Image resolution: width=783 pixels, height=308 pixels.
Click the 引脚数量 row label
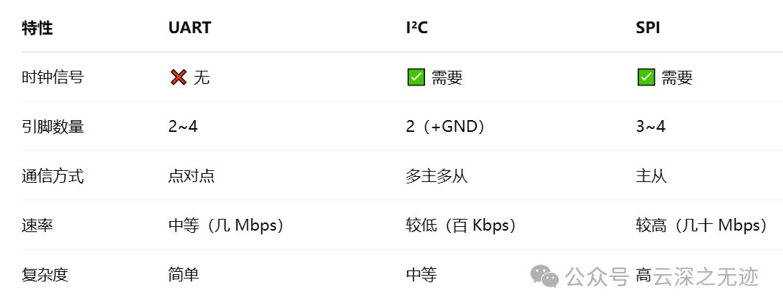pyautogui.click(x=52, y=127)
